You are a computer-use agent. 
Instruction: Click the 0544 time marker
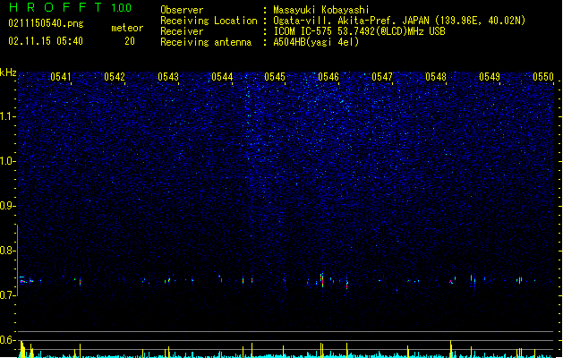point(222,76)
